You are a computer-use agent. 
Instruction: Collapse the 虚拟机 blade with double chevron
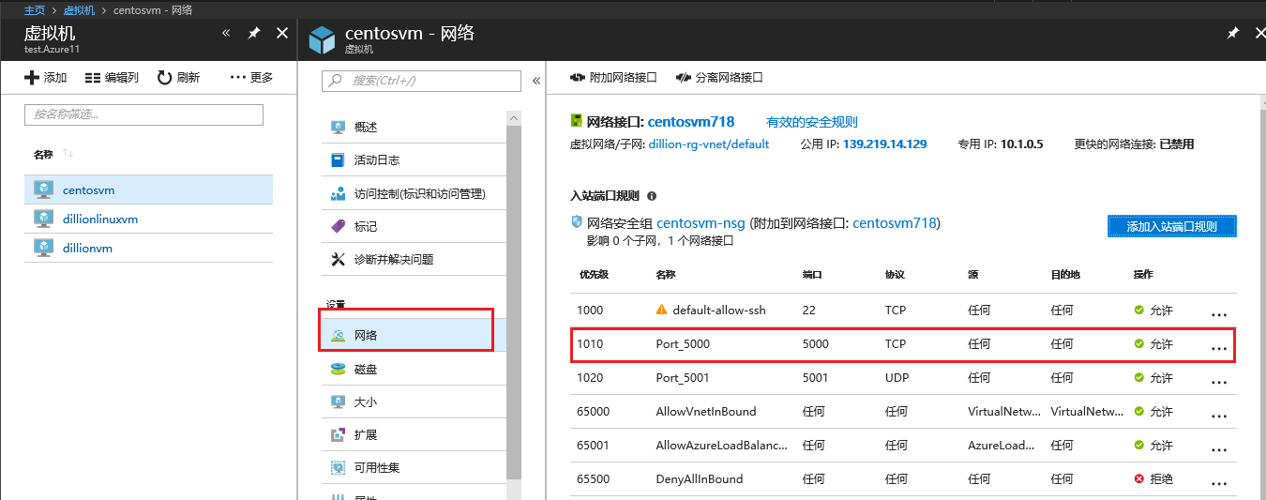click(x=226, y=33)
